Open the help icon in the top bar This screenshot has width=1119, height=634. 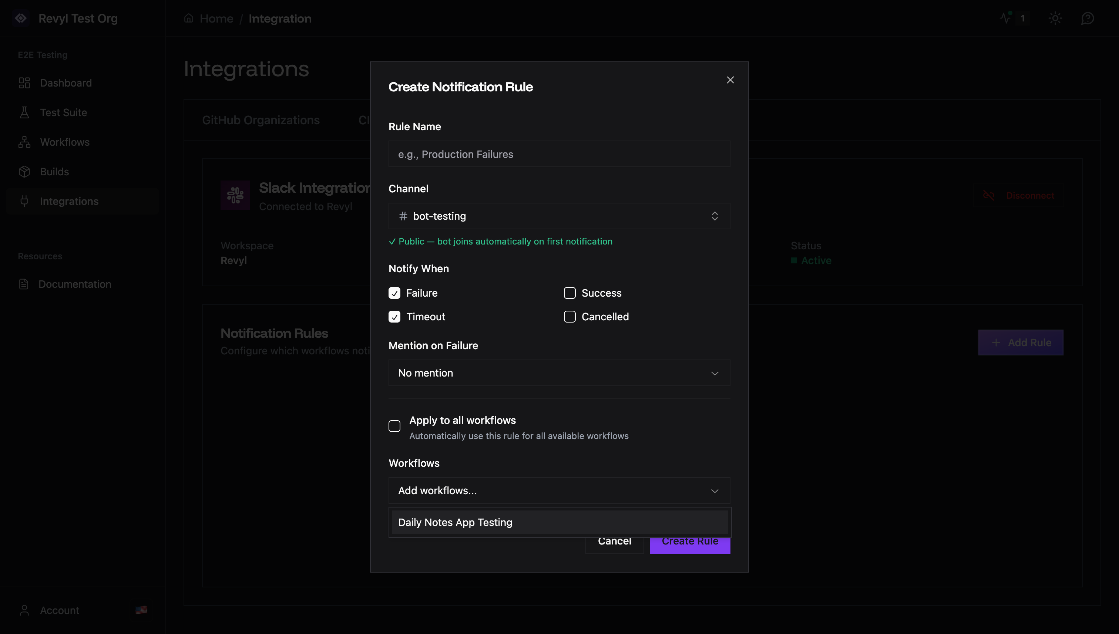coord(1088,18)
